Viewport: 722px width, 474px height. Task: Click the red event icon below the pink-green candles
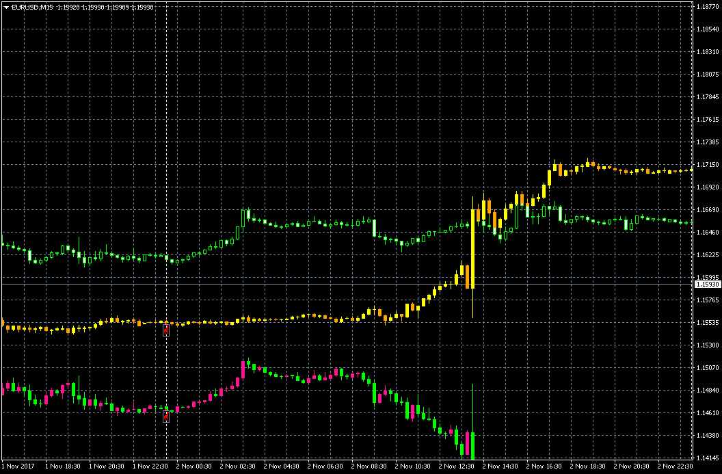(166, 417)
